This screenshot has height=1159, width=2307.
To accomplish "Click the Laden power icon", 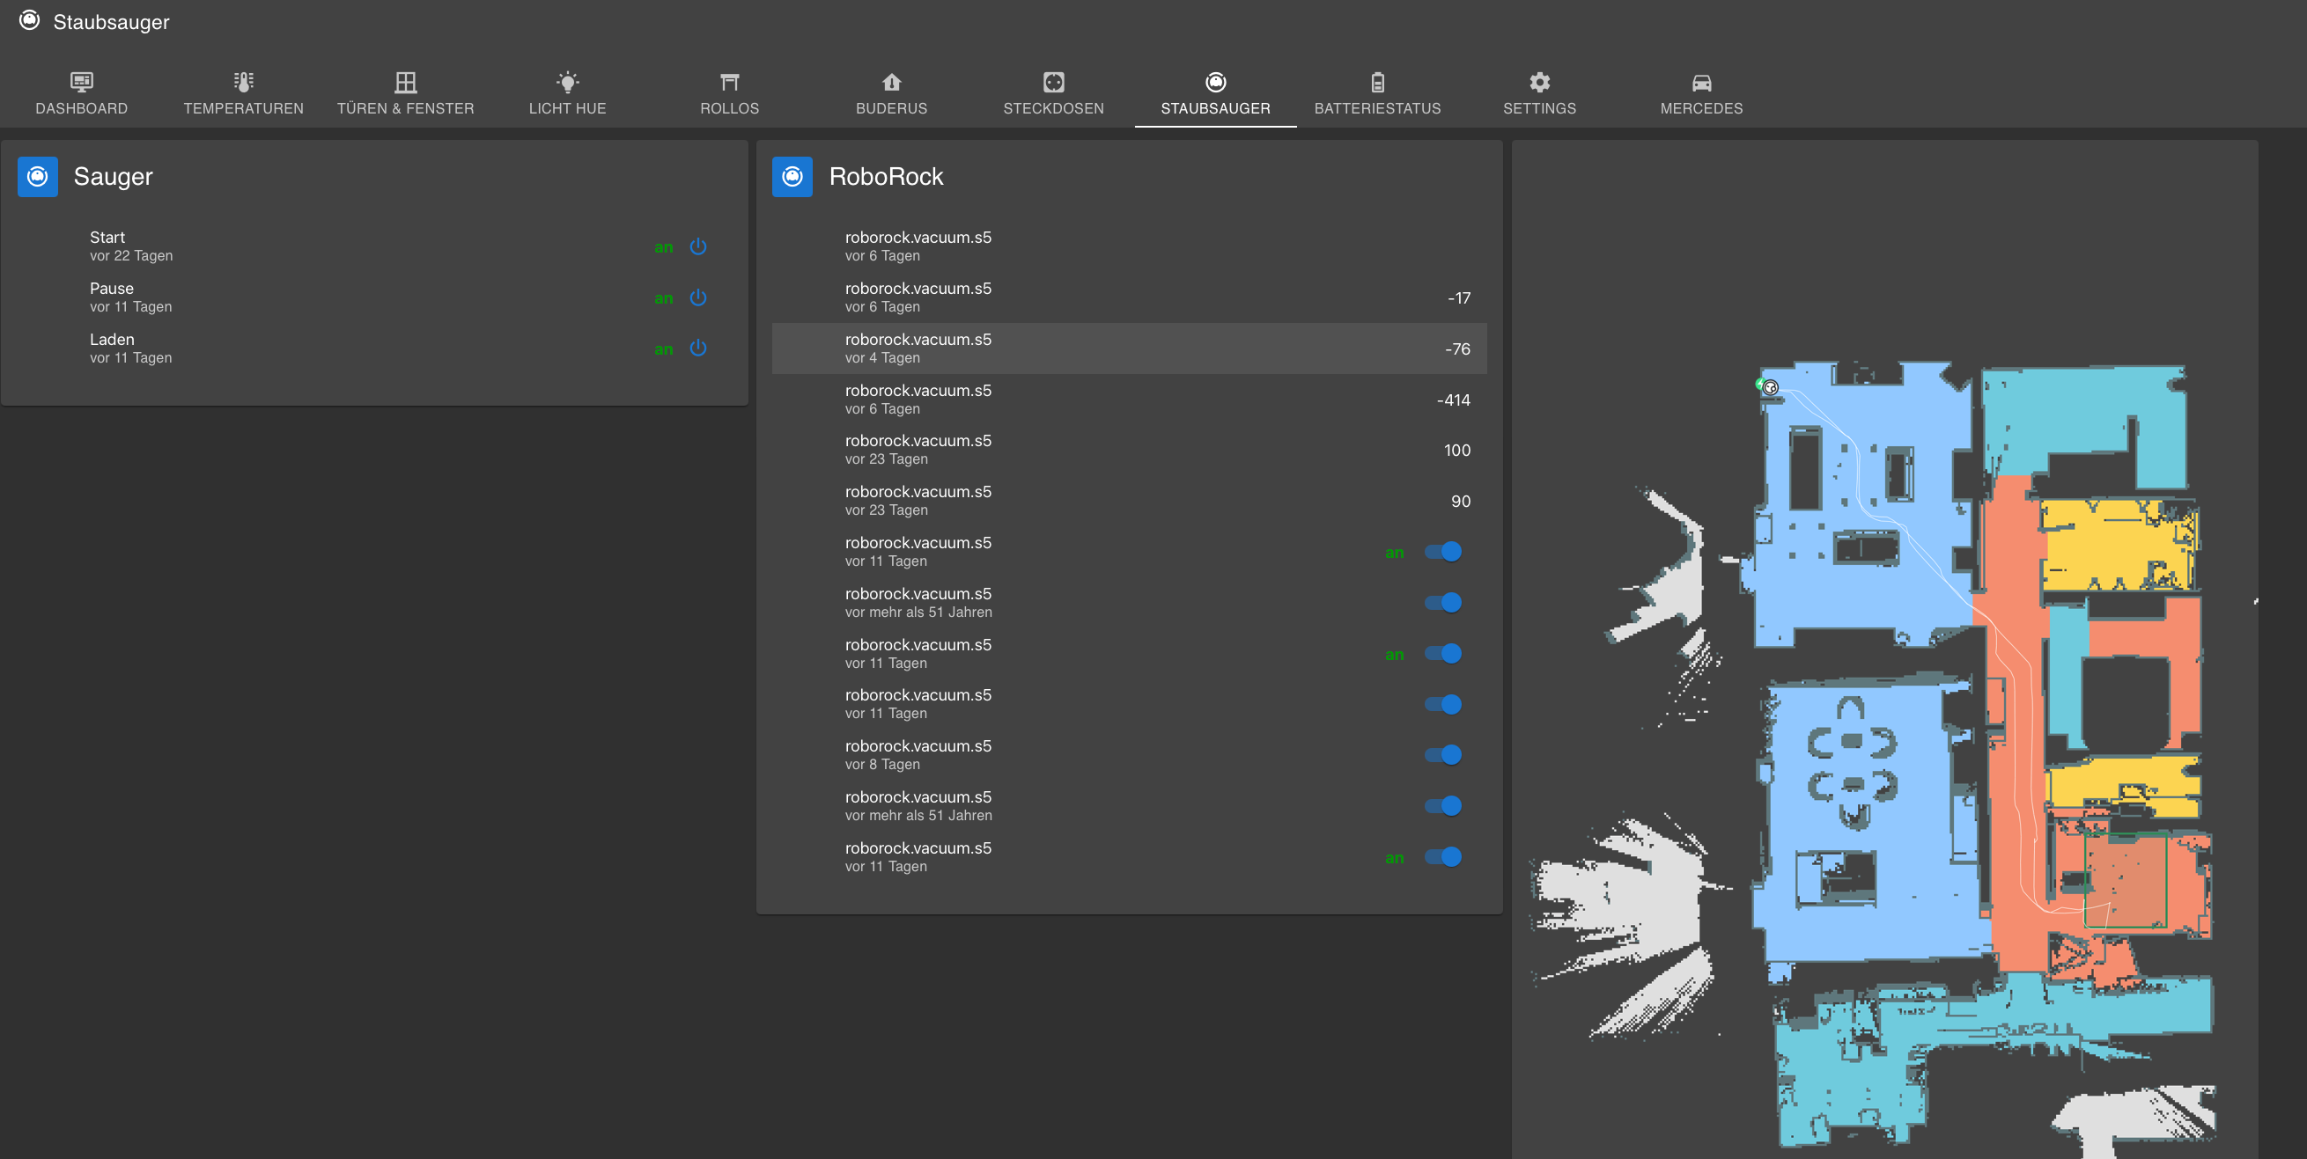I will click(697, 348).
